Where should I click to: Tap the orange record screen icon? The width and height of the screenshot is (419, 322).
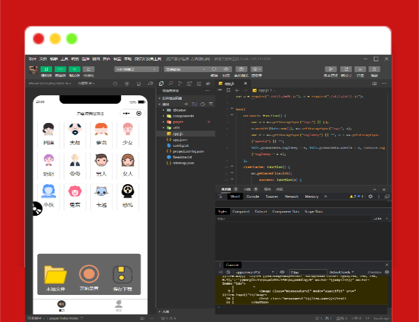[x=88, y=275]
